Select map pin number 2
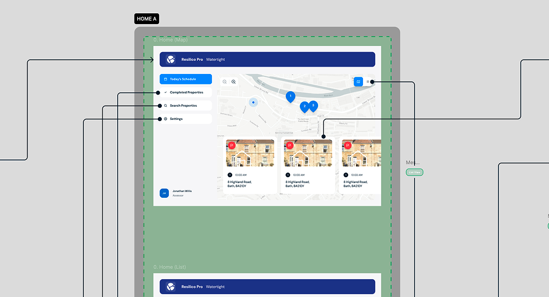 click(304, 107)
